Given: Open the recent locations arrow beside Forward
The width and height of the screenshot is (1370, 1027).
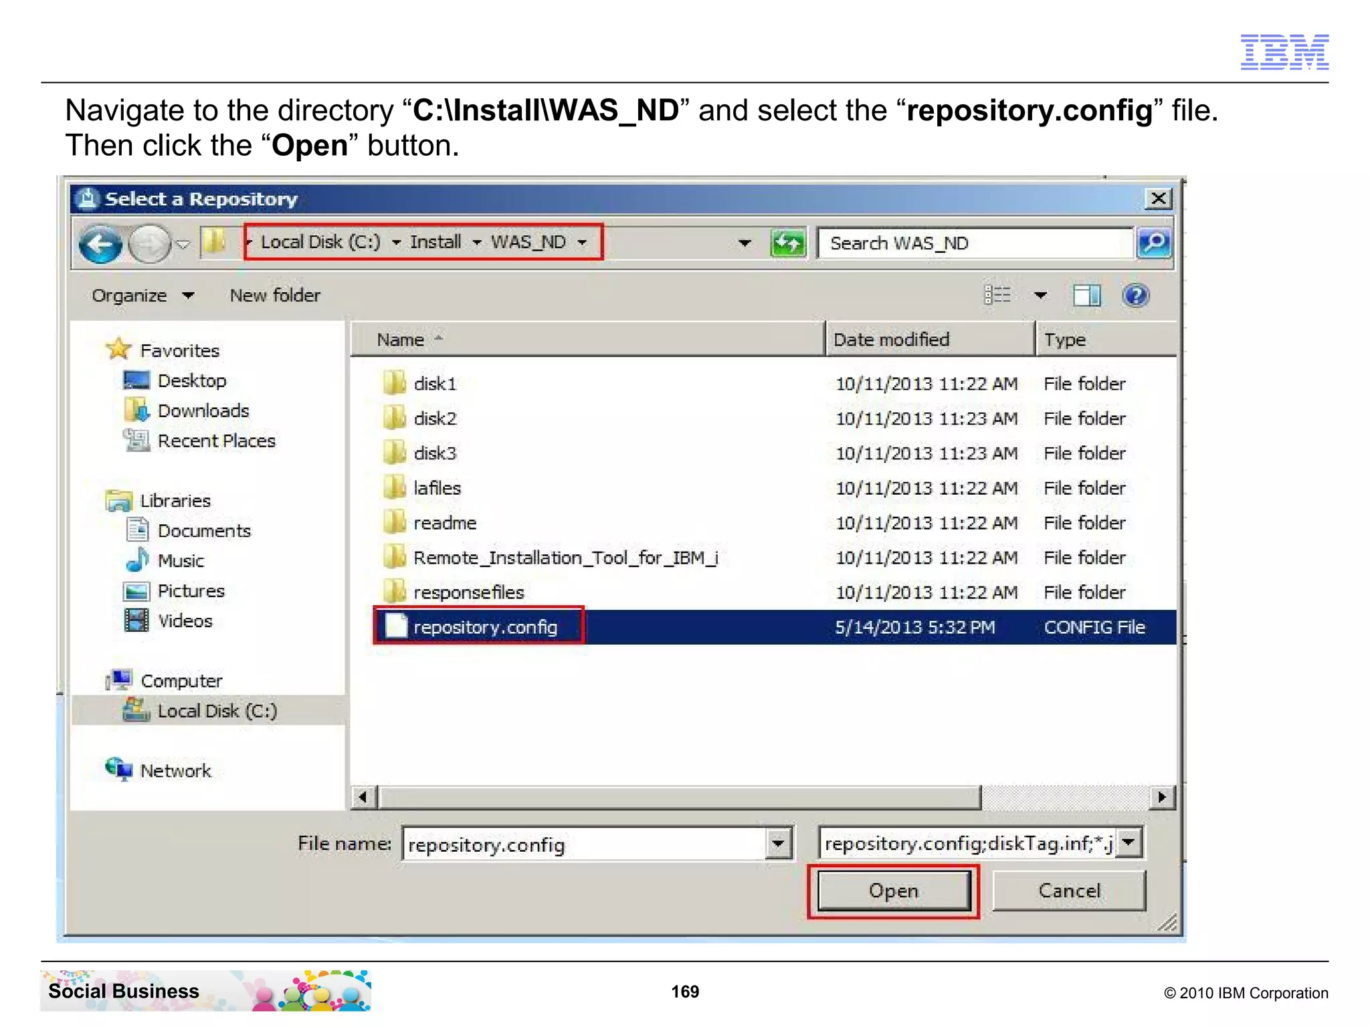Looking at the screenshot, I should tap(183, 244).
